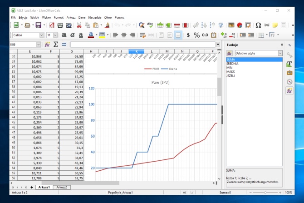
Task: Open sidebar Styles panel icon
Action: point(289,63)
